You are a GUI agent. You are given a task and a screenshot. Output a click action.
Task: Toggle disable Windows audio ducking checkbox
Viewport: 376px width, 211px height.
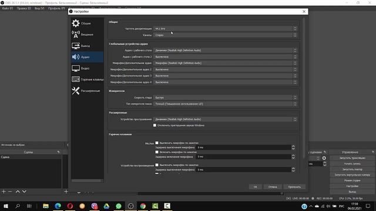[155, 125]
